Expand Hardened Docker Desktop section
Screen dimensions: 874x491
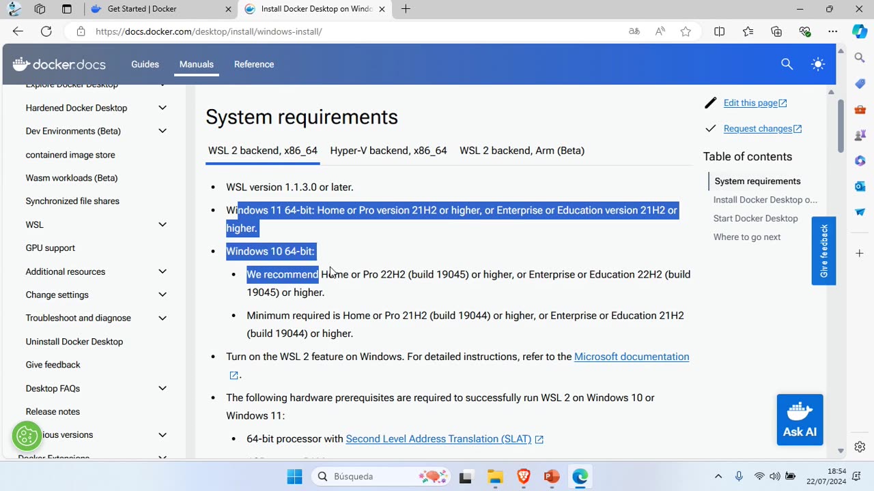tap(163, 108)
